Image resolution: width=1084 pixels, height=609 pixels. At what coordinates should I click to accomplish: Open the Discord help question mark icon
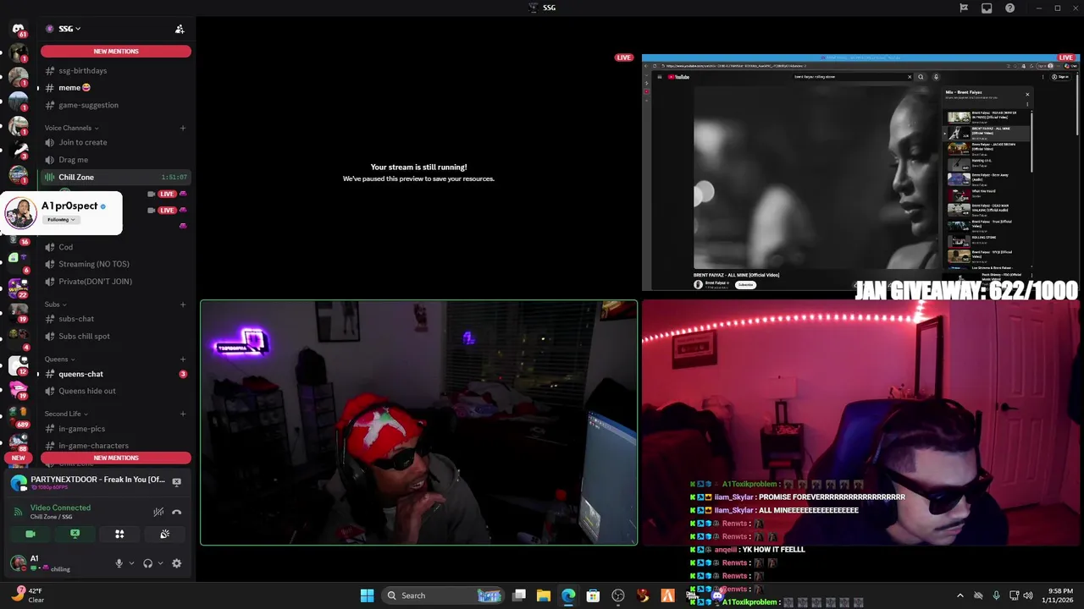pos(1009,8)
